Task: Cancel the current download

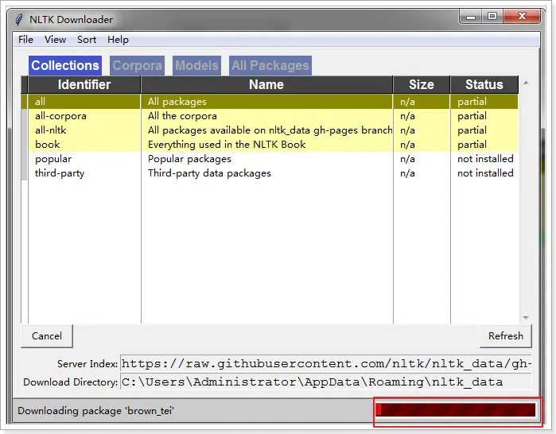Action: tap(47, 336)
